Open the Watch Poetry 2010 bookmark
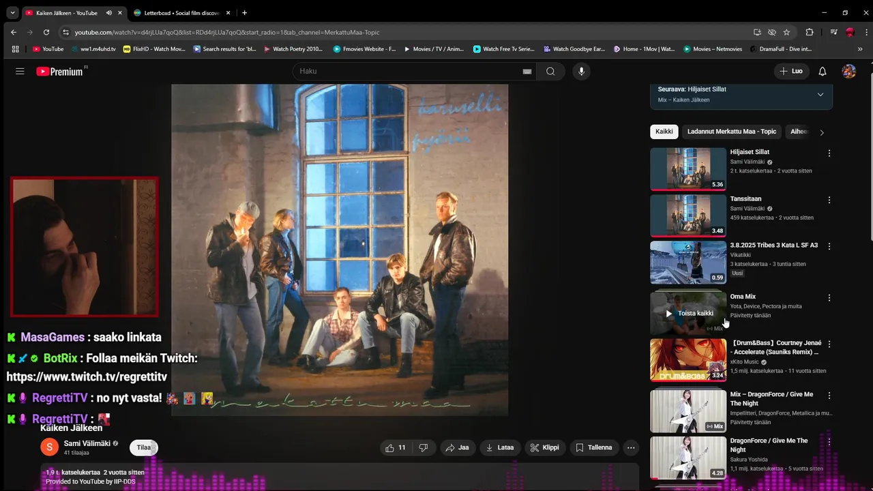Viewport: 873px width, 491px height. [292, 49]
